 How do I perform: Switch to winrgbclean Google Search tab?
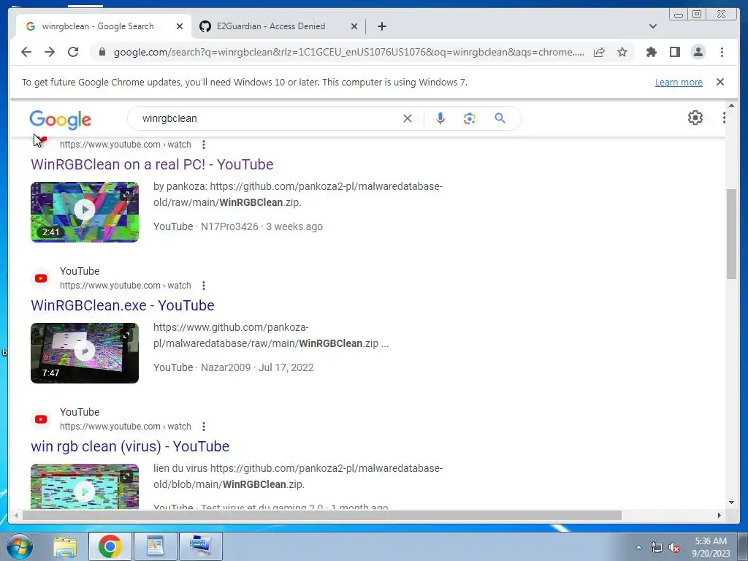coord(98,26)
